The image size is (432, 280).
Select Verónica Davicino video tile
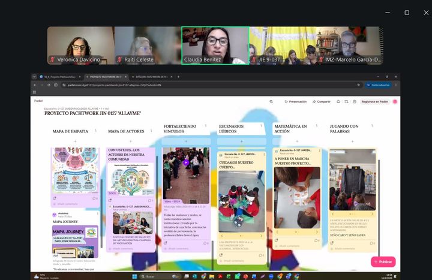pyautogui.click(x=81, y=46)
